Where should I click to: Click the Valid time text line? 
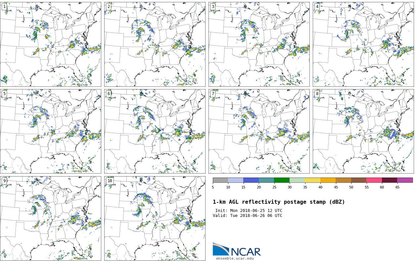[248, 216]
